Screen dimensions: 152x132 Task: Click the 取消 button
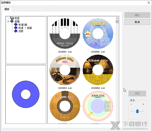(x=137, y=22)
